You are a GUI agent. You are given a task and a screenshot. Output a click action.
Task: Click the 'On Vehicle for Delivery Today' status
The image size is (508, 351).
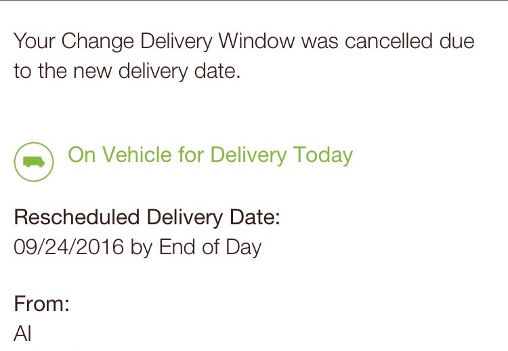210,154
